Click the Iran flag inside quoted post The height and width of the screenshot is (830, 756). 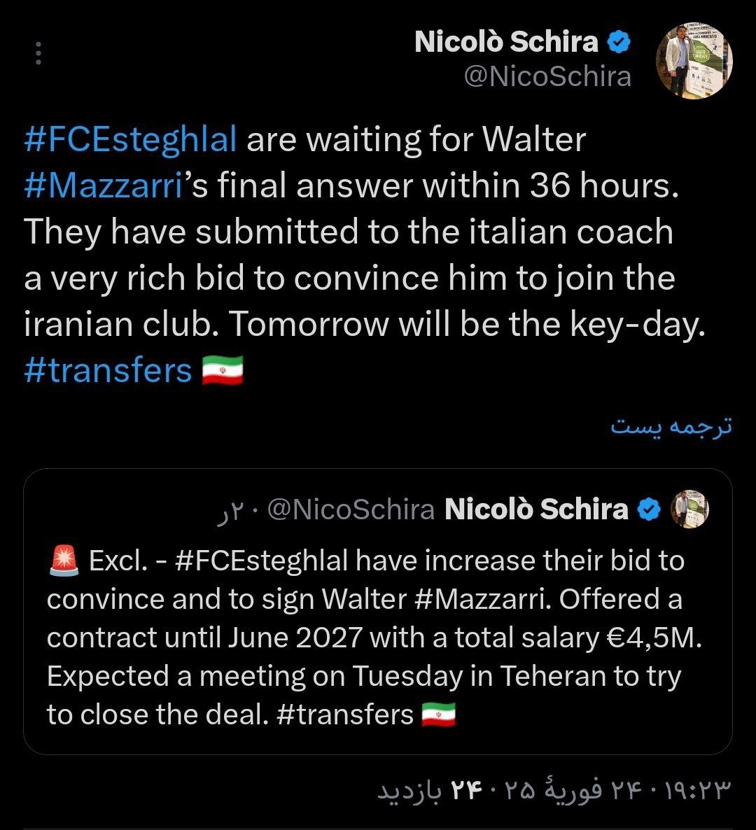(439, 715)
